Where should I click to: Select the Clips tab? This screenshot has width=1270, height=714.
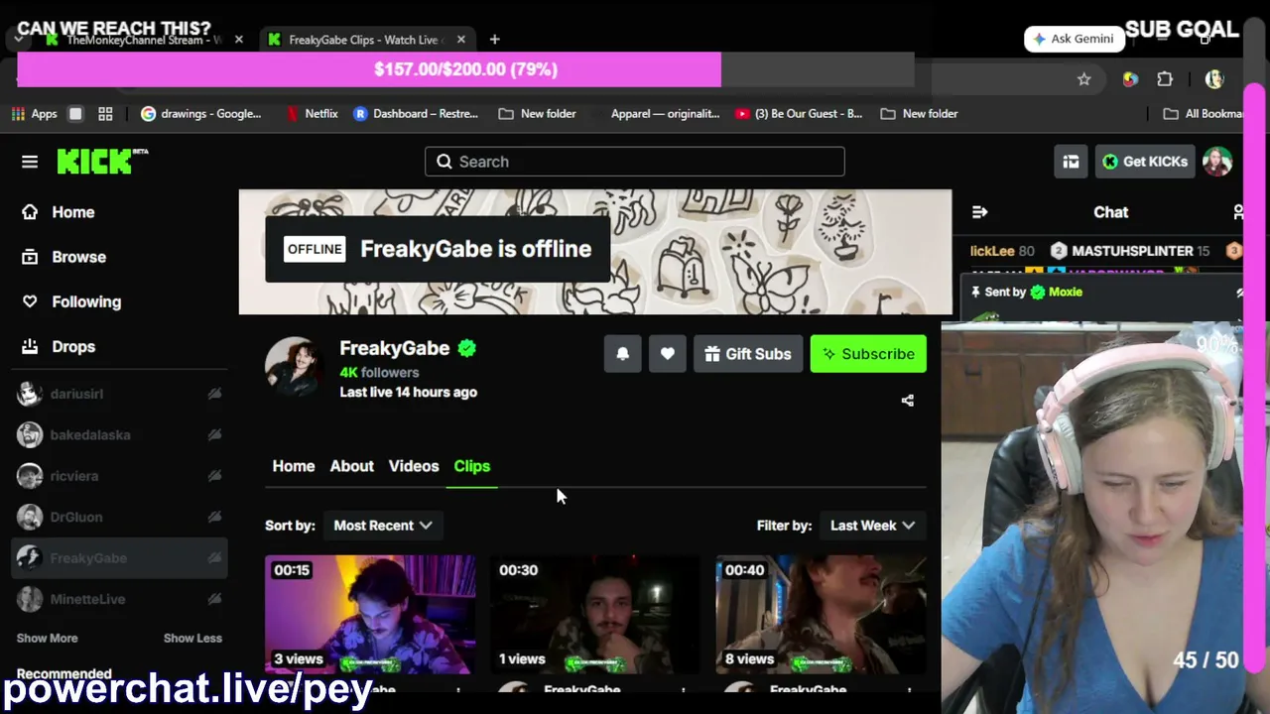[x=472, y=466]
